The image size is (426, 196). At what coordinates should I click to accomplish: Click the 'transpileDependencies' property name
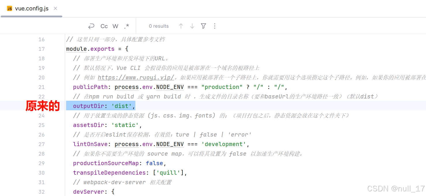[109, 173]
